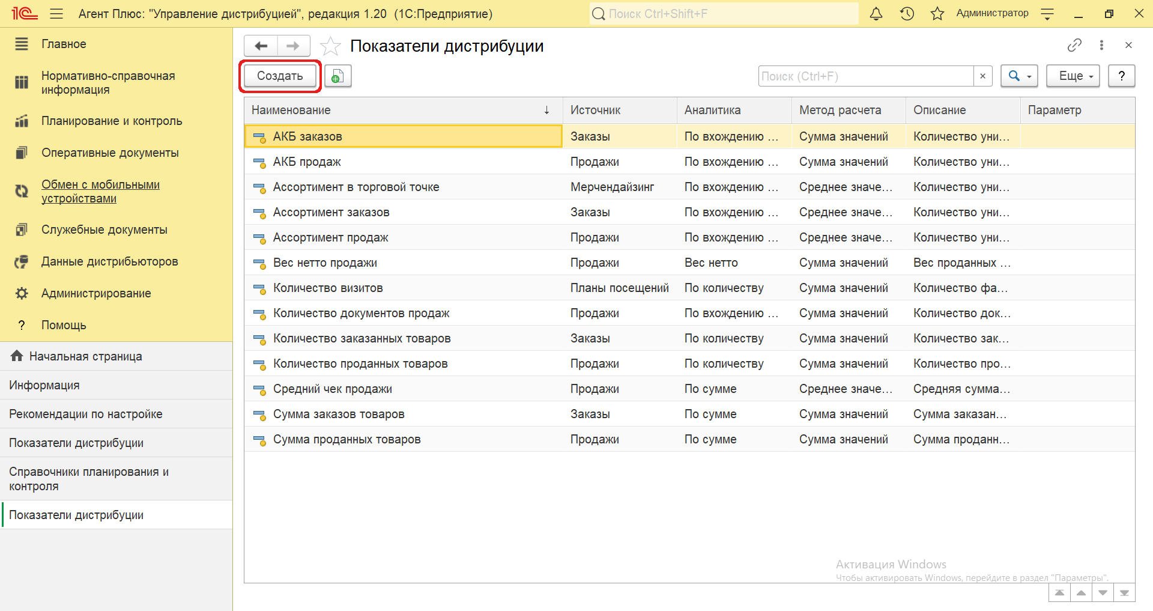Open the 1C main menu hamburger icon
Screen dimensions: 1153x611
[x=56, y=13]
